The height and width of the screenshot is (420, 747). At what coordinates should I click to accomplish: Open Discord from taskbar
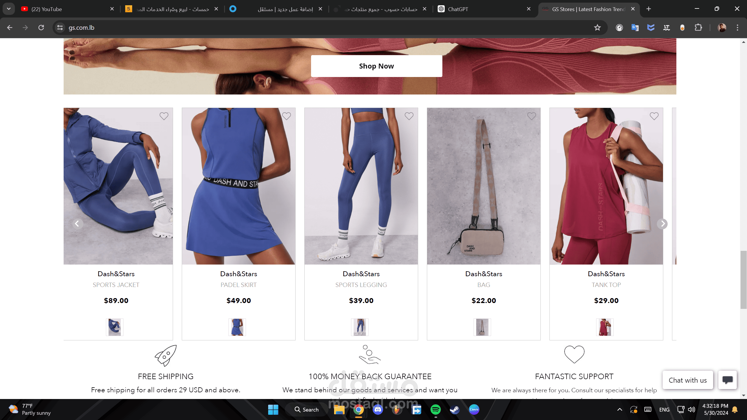(x=378, y=410)
